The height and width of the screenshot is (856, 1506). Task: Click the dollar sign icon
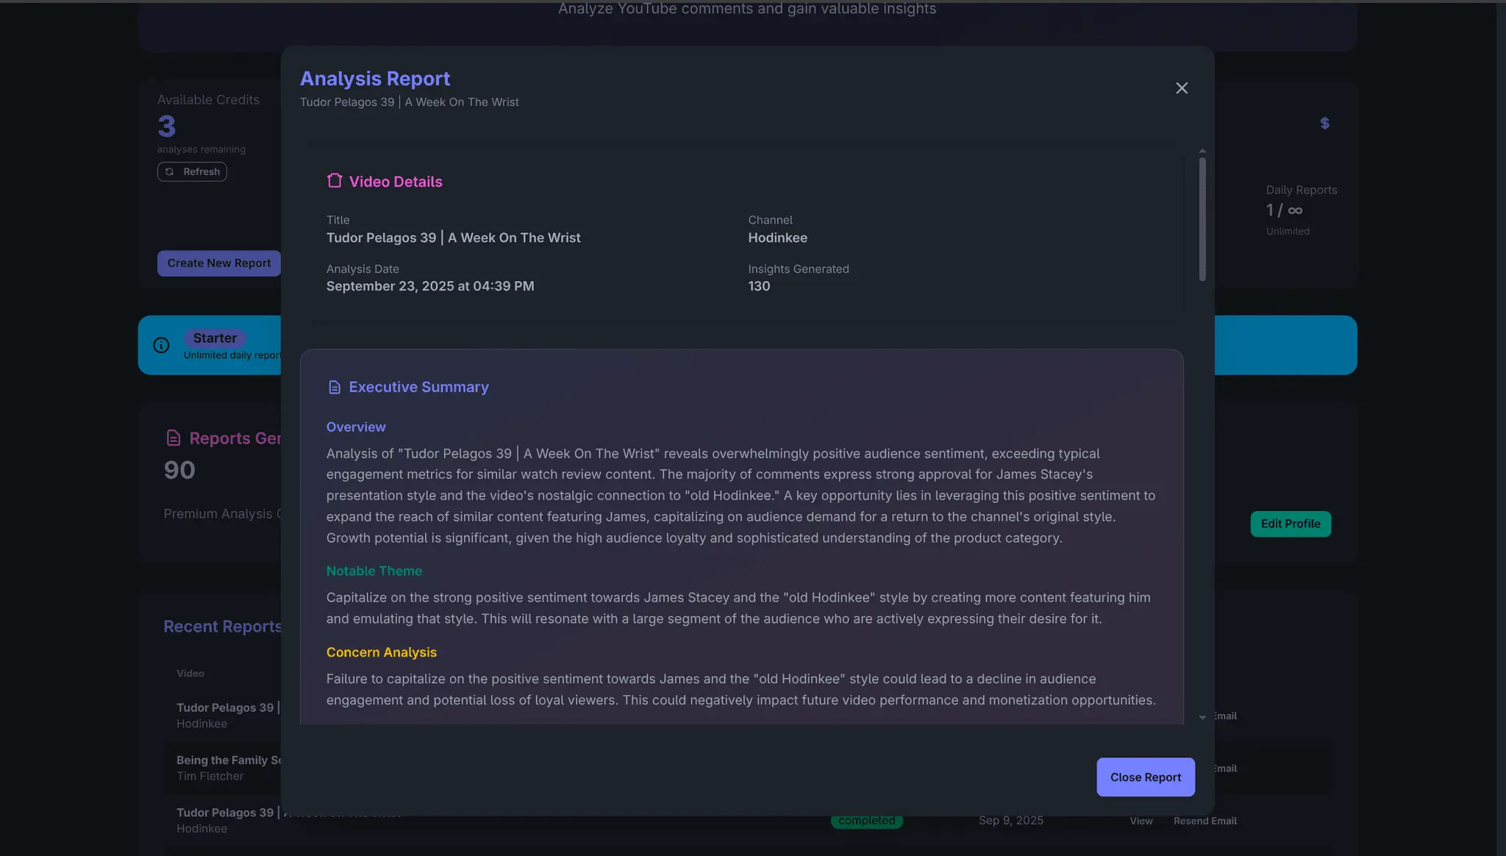coord(1324,123)
